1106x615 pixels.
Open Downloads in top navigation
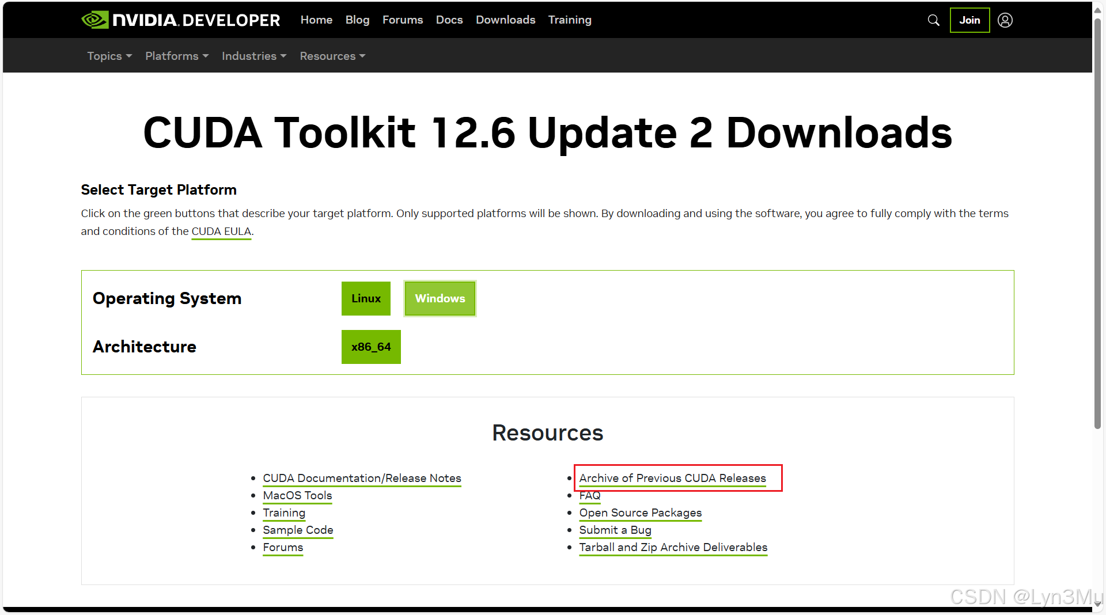tap(505, 20)
